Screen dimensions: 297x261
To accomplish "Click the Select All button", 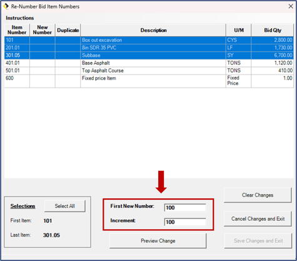I will pos(64,206).
